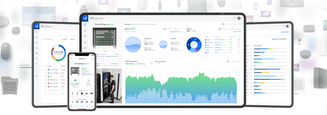Toggle Security Update checkbox on left tablet
327x115 pixels.
click(x=45, y=86)
